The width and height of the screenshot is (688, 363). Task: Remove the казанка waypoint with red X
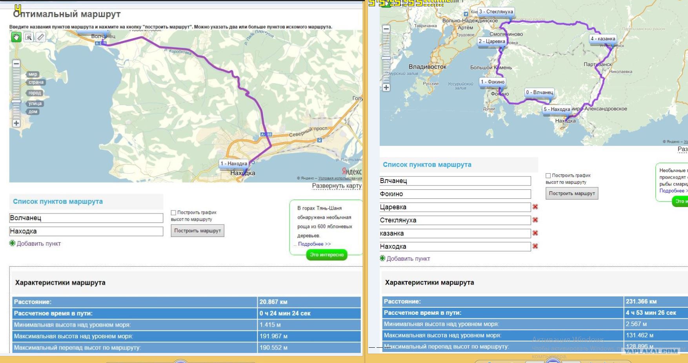pyautogui.click(x=535, y=233)
